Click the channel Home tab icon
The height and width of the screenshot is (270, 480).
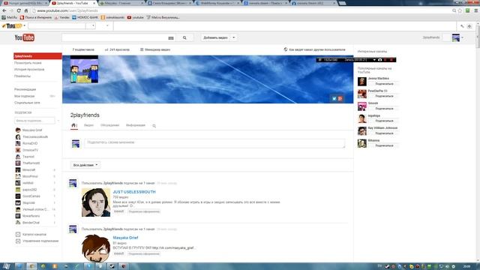[x=73, y=125]
